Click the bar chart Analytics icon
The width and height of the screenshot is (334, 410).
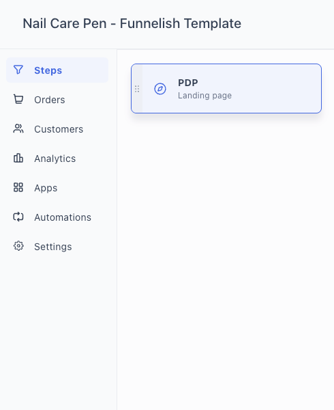point(18,159)
